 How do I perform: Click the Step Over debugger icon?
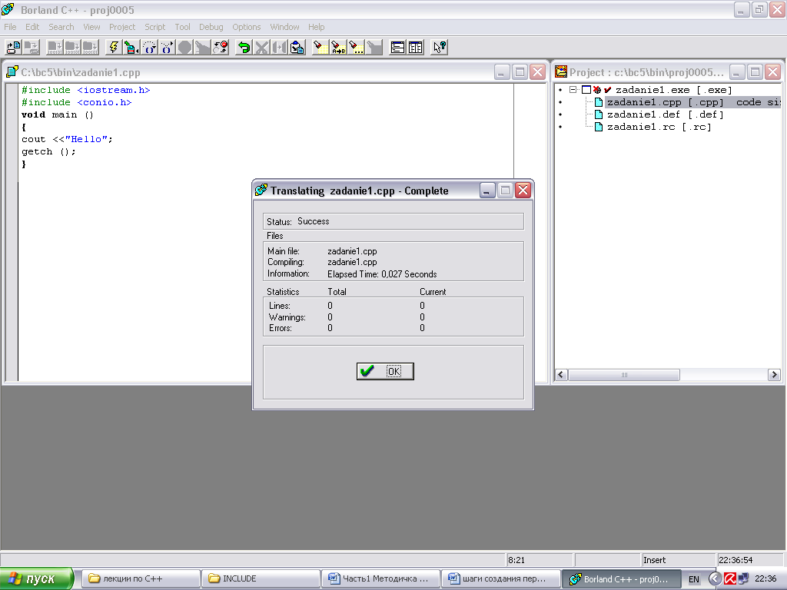click(150, 47)
